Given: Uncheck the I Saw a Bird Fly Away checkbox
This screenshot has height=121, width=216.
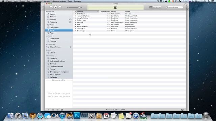Looking at the screenshot, I should 76,16.
